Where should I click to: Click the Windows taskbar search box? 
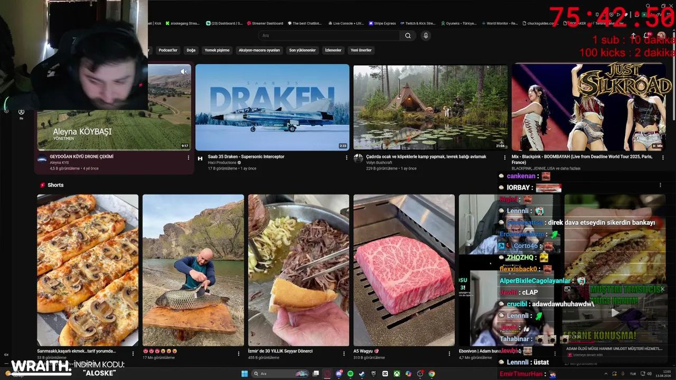pos(280,374)
